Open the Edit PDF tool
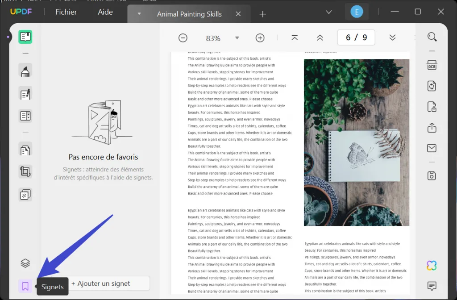The width and height of the screenshot is (457, 300). [x=25, y=94]
